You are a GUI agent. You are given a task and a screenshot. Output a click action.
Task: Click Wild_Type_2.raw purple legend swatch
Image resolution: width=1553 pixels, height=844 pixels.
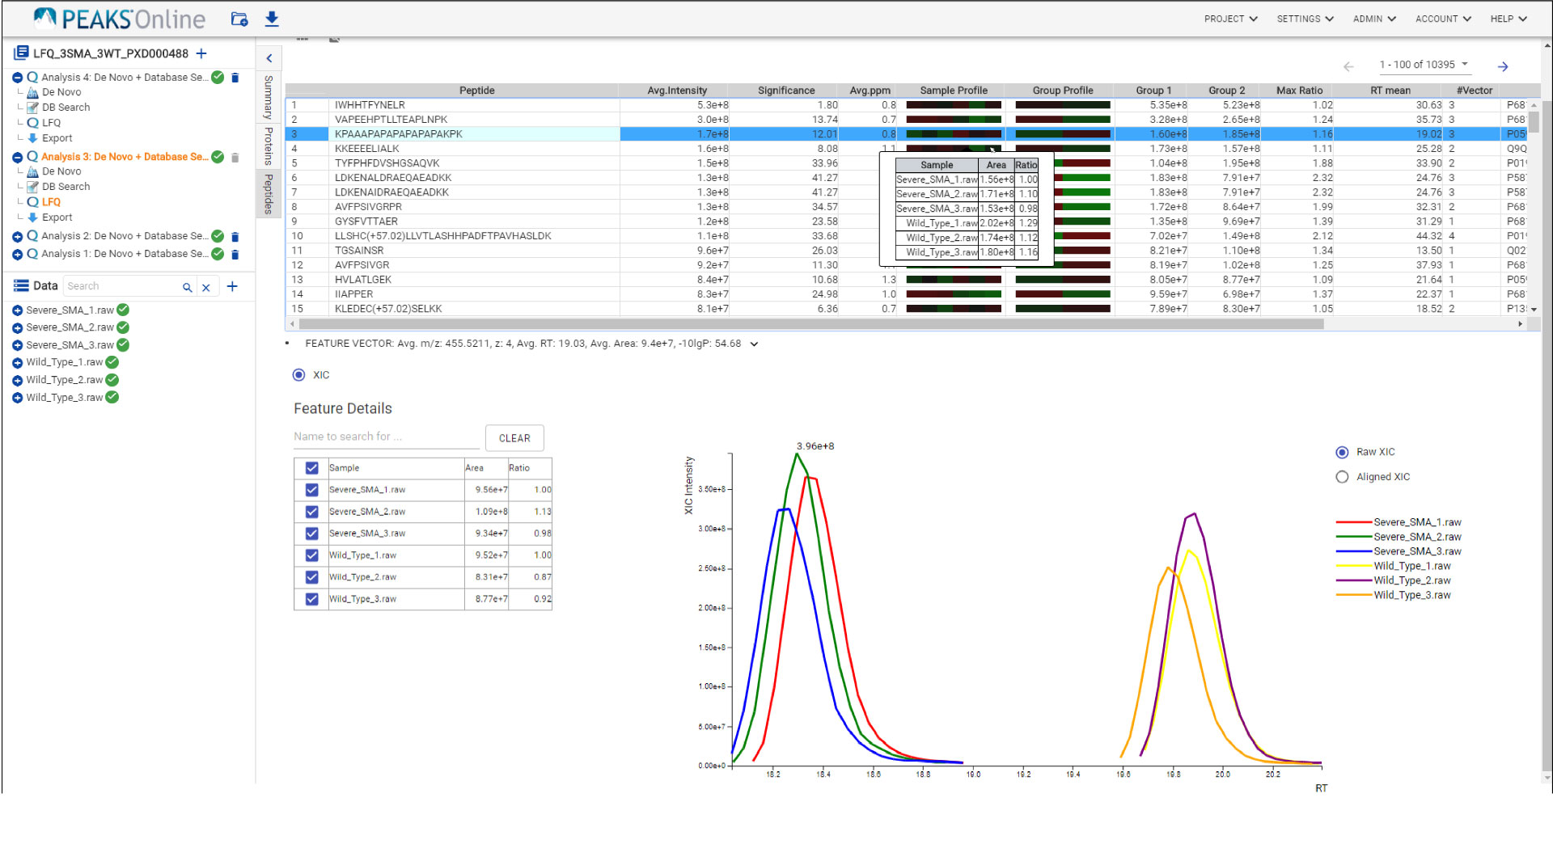[1354, 580]
